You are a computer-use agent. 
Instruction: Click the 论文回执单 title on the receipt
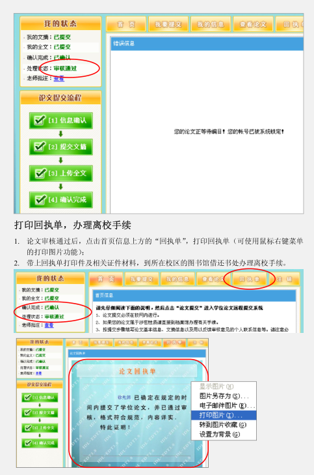point(137,371)
